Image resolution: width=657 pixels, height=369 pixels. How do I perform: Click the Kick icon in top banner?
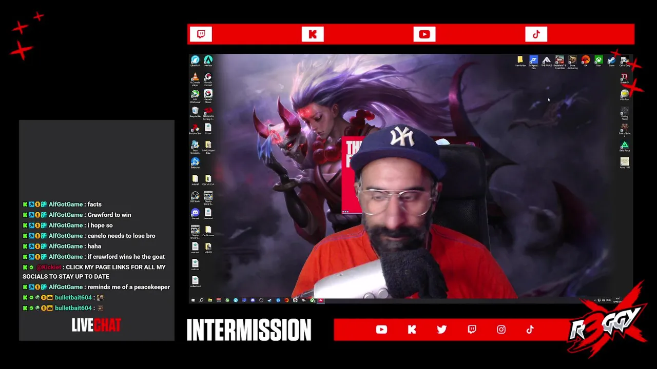(x=313, y=34)
